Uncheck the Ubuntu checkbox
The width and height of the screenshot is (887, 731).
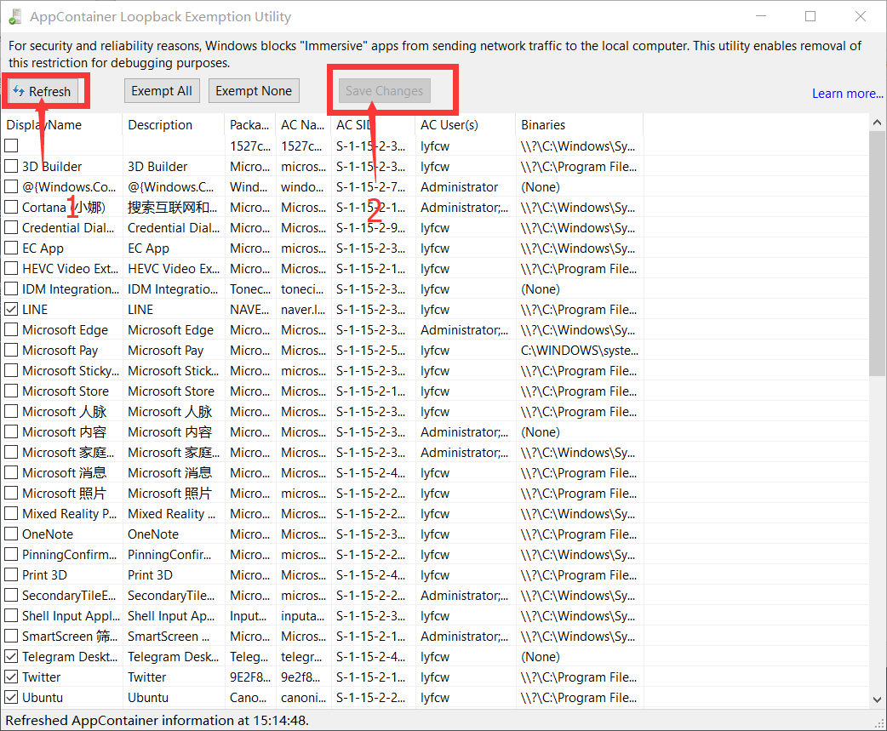point(11,697)
